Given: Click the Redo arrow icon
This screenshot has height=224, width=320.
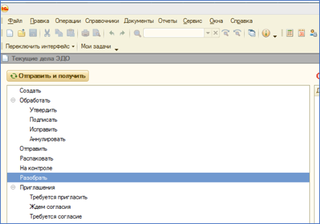Looking at the screenshot, I should click(122, 33).
